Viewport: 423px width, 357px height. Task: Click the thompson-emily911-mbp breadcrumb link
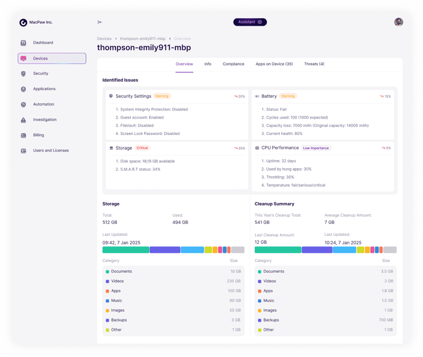point(142,39)
